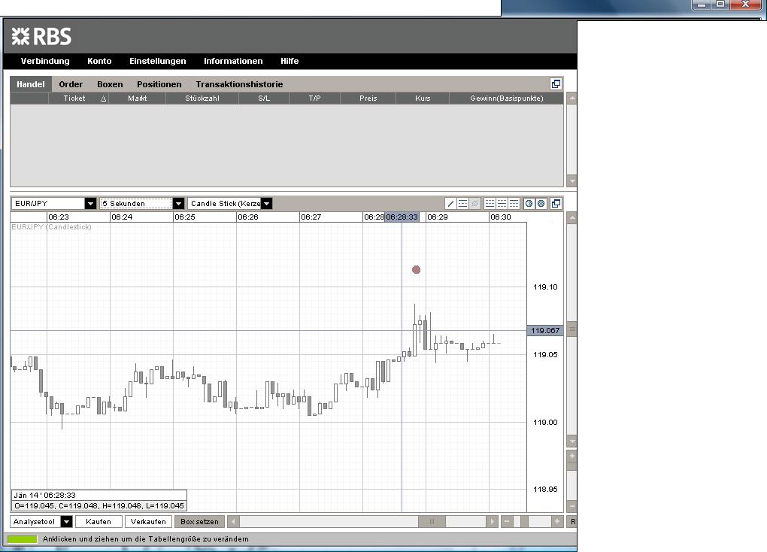
Task: Click the T/P column header
Action: pyautogui.click(x=315, y=99)
